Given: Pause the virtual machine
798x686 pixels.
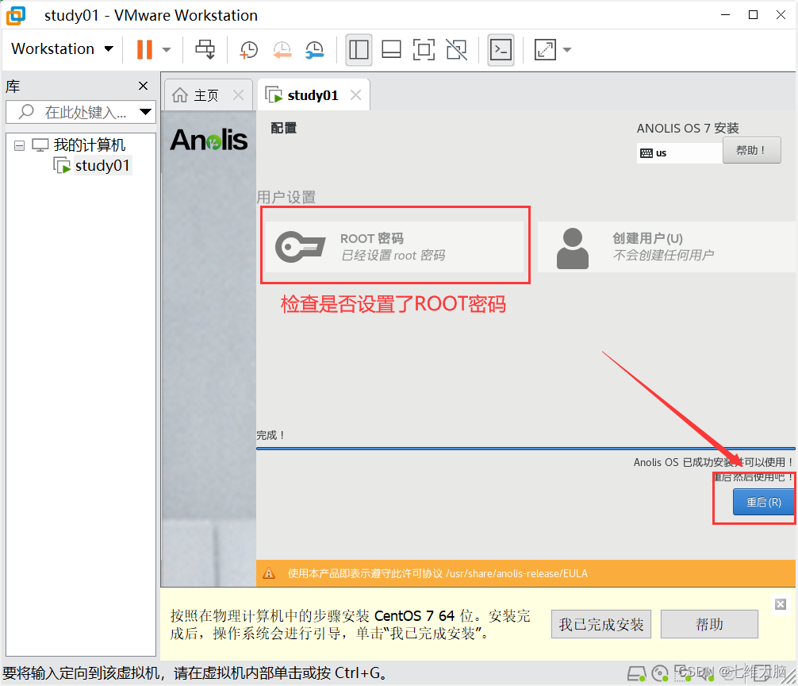Looking at the screenshot, I should [144, 49].
